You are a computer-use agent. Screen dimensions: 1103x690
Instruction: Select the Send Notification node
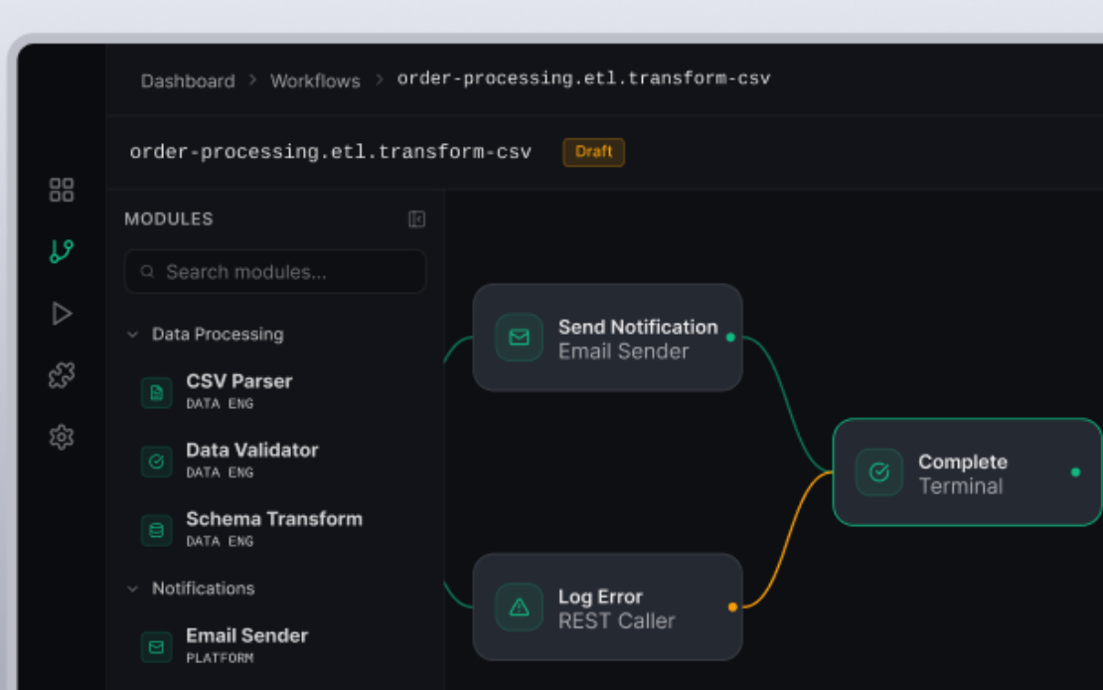608,338
